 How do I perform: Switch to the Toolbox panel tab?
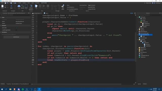tap(3, 84)
